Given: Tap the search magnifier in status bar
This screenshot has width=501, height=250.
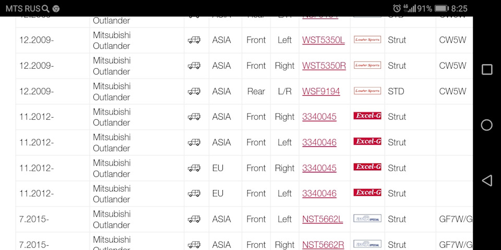Looking at the screenshot, I should 45,8.
